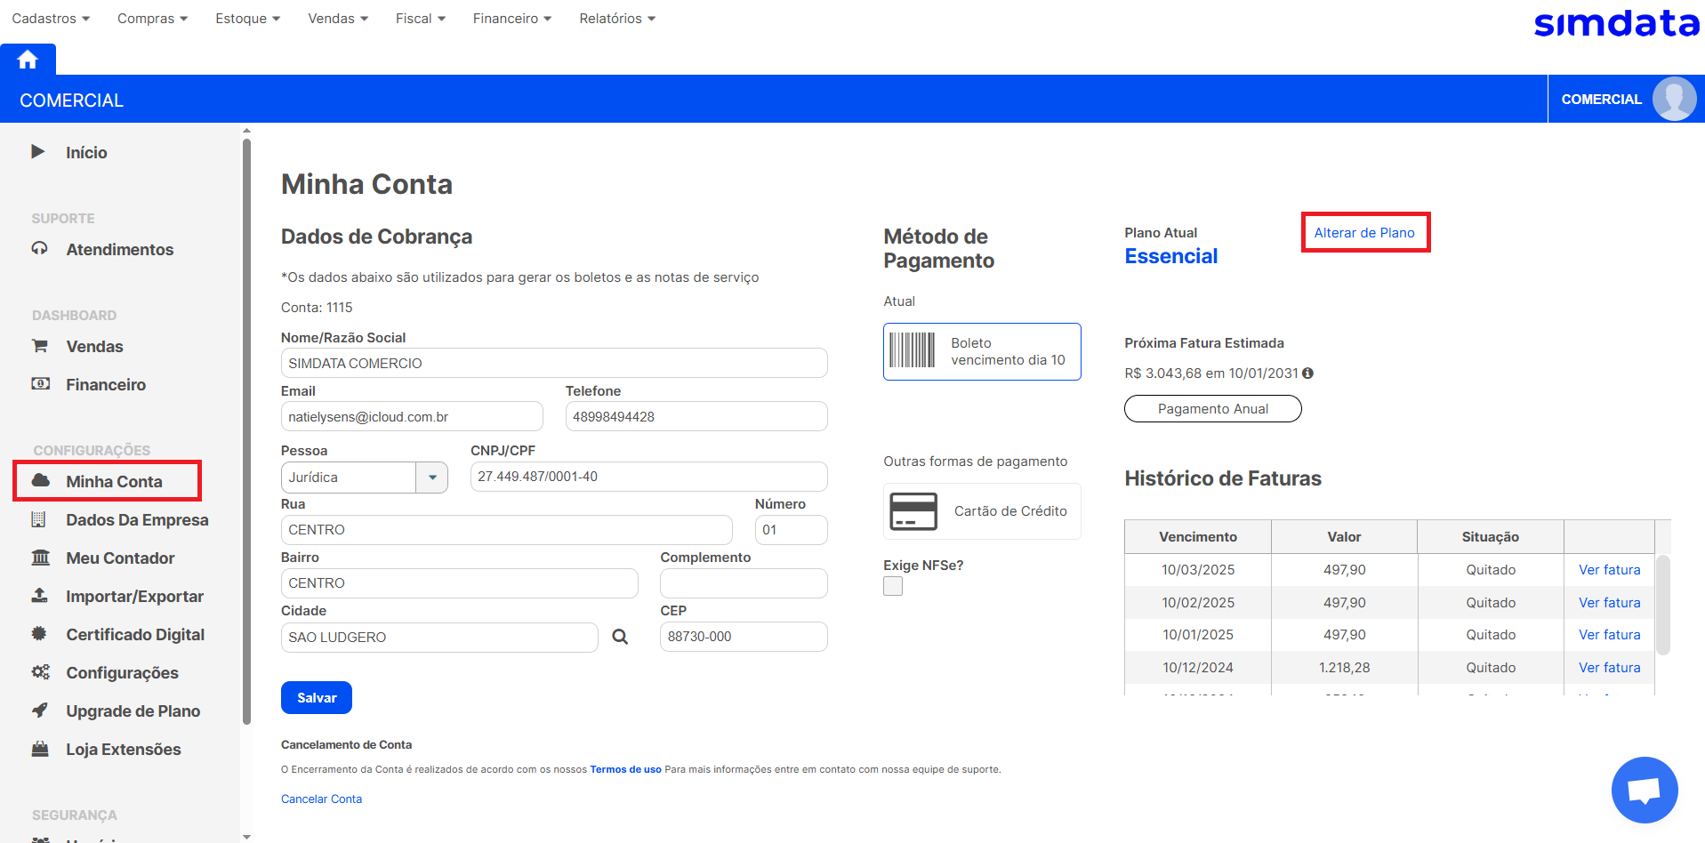
Task: Click the Nome/Razão Social input field
Action: 553,364
